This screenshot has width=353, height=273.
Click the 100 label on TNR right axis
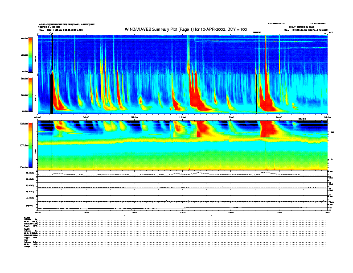pos(332,132)
